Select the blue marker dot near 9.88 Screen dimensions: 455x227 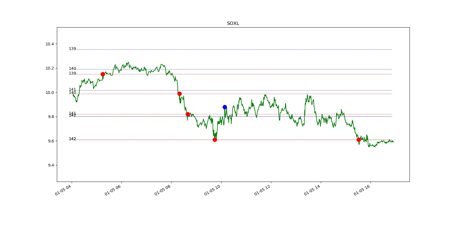(x=225, y=107)
